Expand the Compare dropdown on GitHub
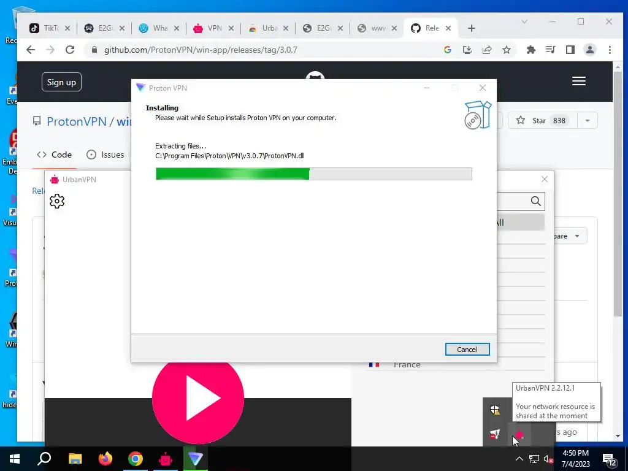 pyautogui.click(x=570, y=236)
